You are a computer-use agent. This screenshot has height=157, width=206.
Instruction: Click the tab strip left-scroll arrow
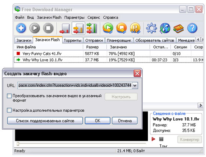[198, 39]
